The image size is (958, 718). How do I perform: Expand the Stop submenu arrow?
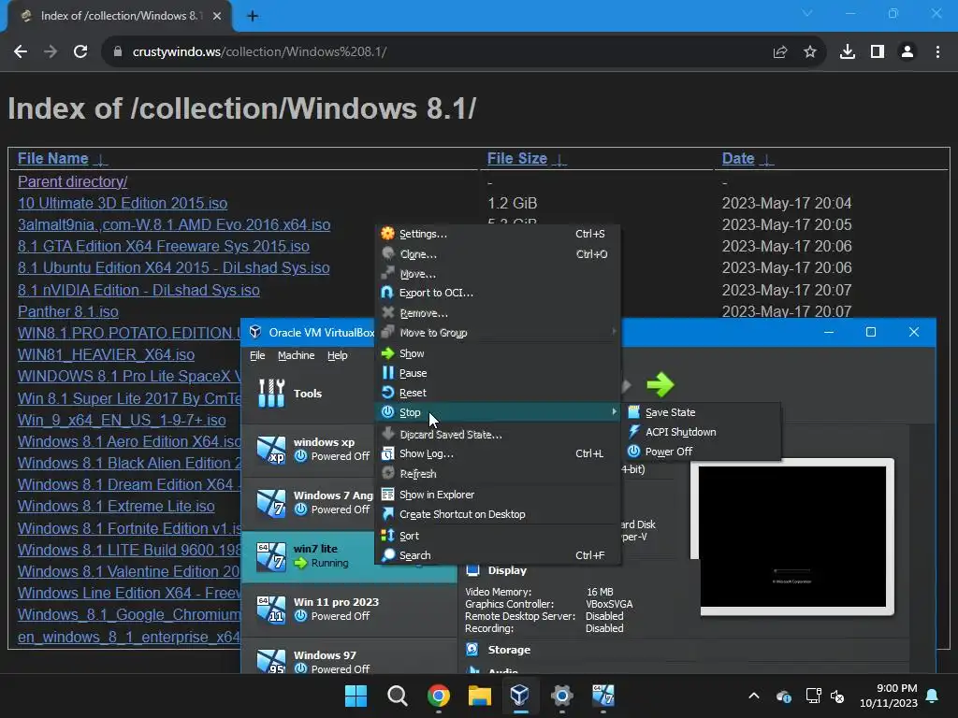614,412
